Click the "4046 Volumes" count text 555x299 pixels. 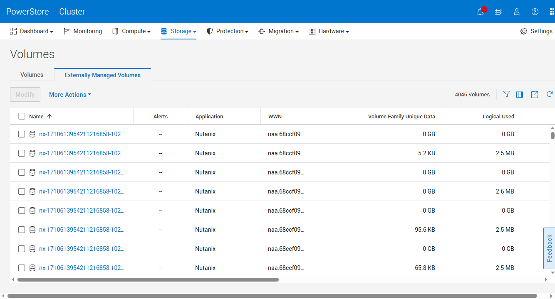tap(472, 95)
